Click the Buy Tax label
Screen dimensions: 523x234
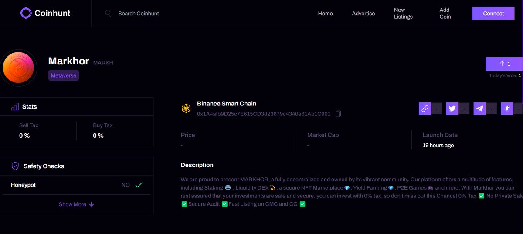[x=103, y=125]
